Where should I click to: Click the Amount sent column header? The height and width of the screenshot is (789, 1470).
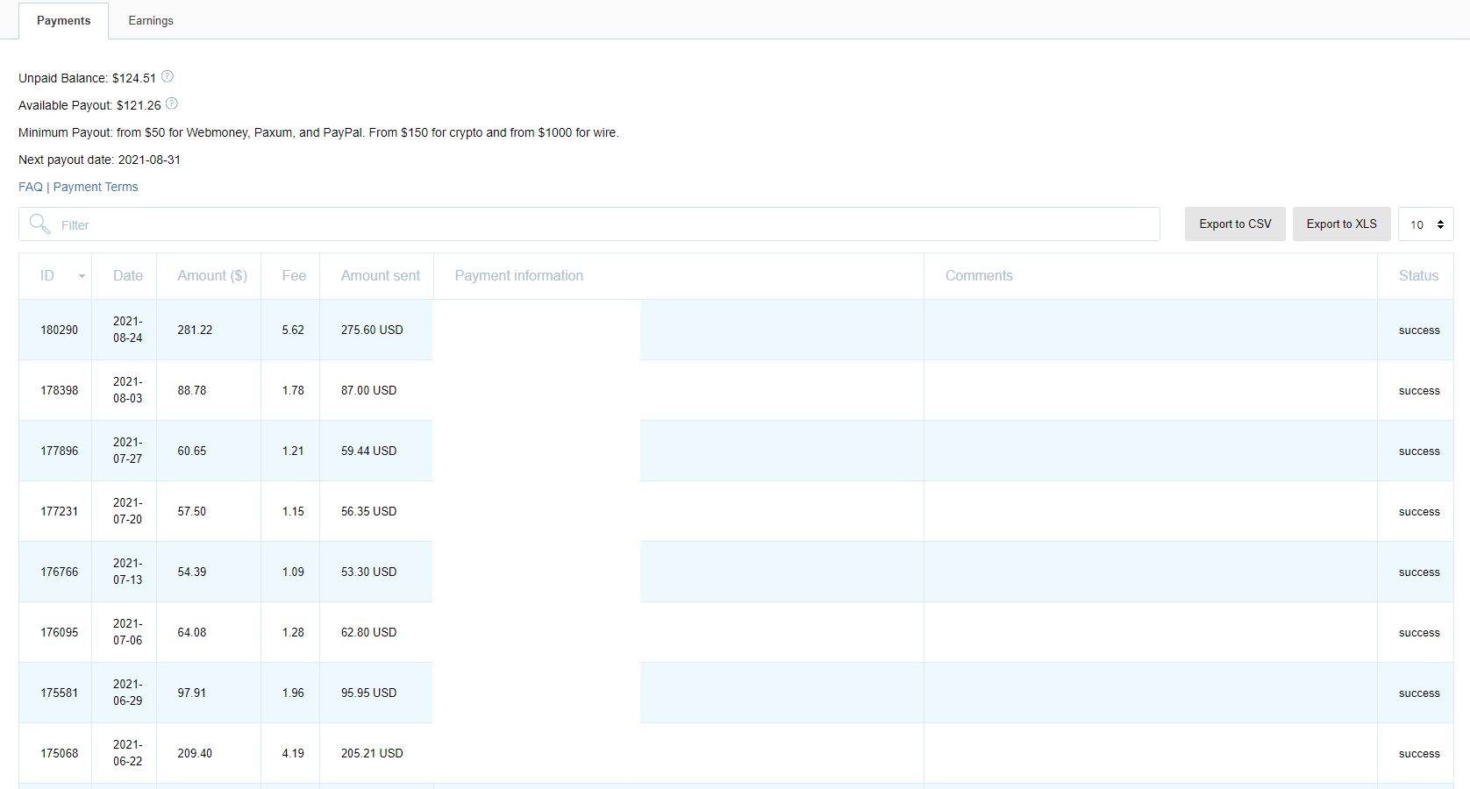tap(380, 276)
